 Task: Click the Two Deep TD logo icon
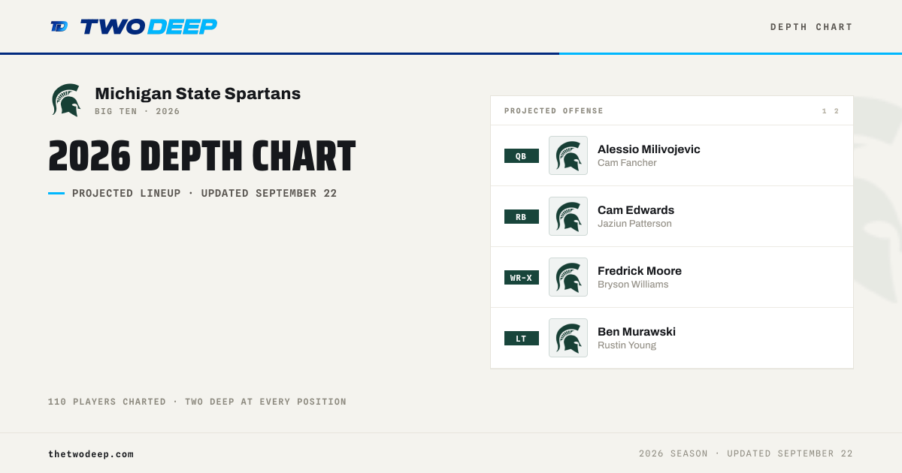pyautogui.click(x=59, y=26)
